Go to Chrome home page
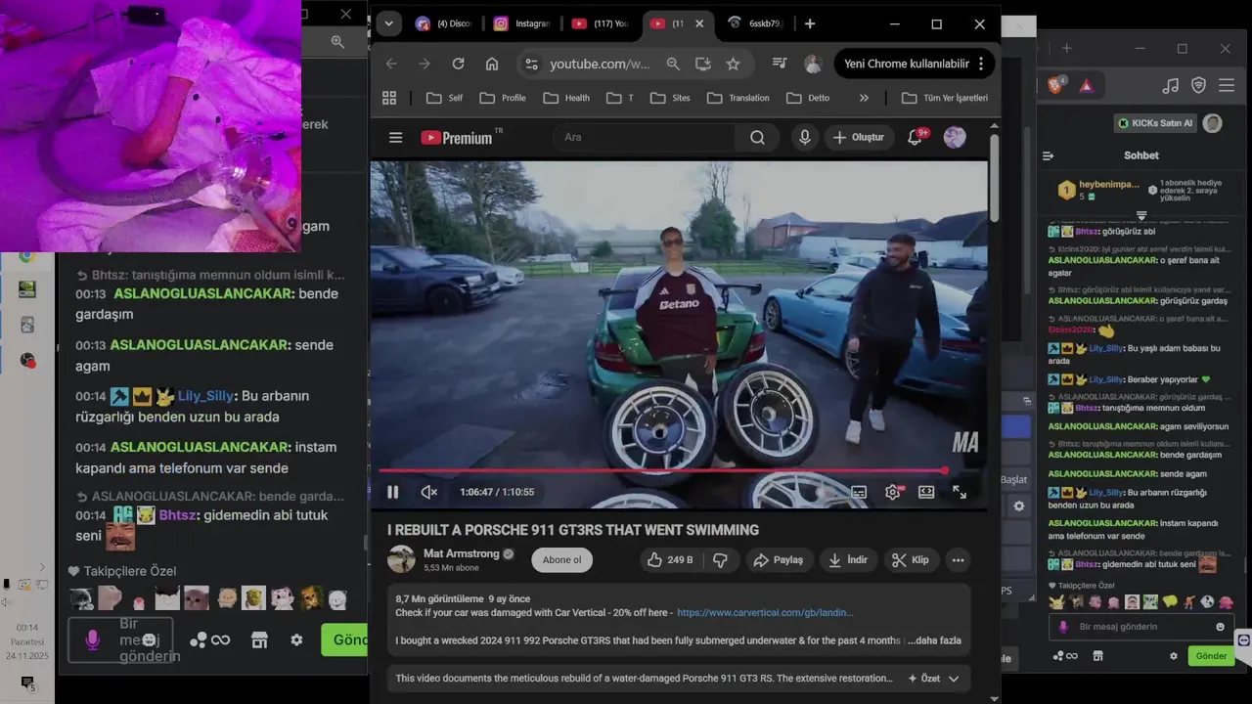 [x=492, y=64]
